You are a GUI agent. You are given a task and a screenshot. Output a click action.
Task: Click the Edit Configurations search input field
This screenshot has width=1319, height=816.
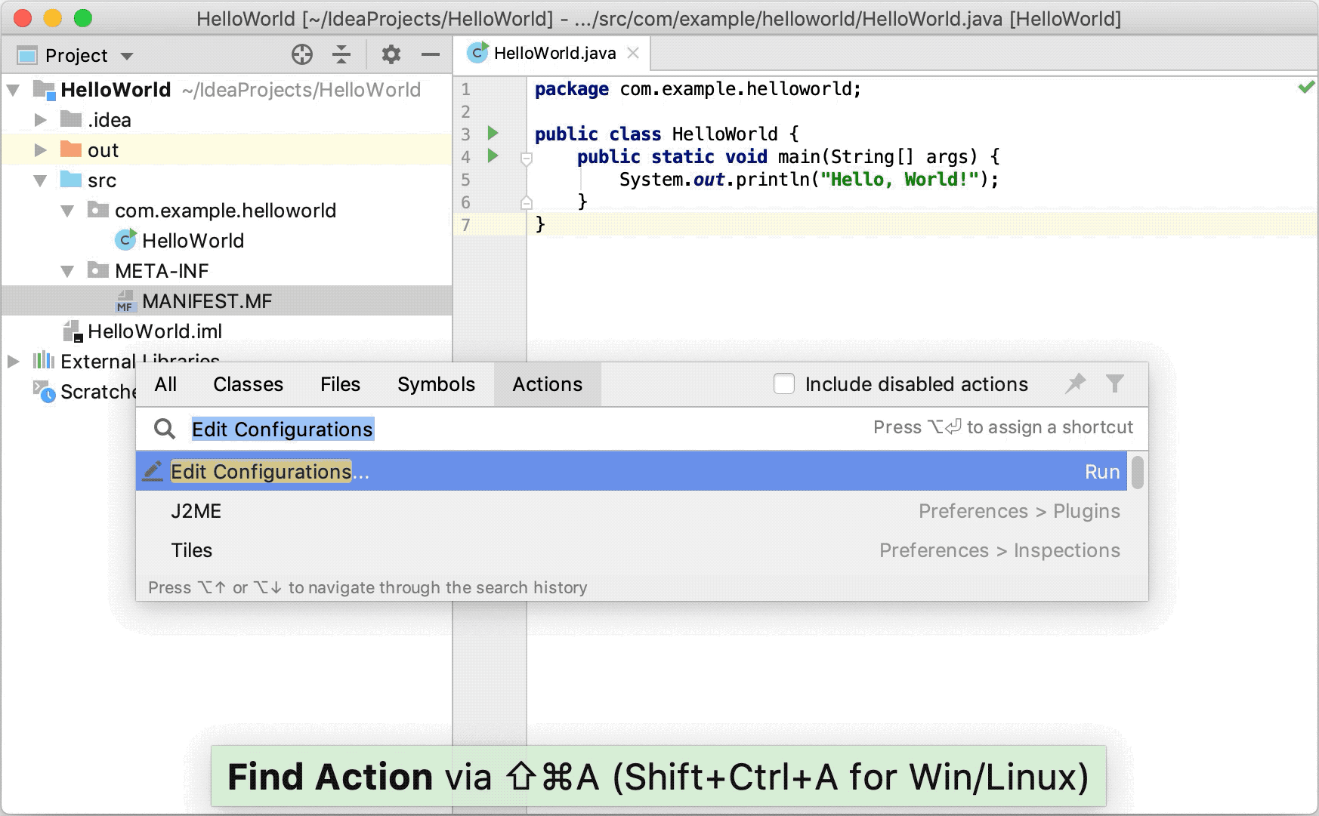[x=529, y=429]
